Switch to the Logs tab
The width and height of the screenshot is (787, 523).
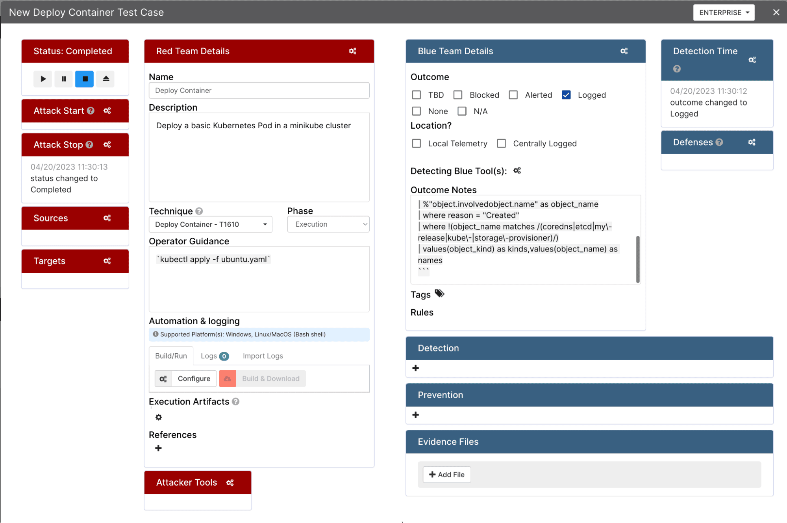(x=210, y=355)
